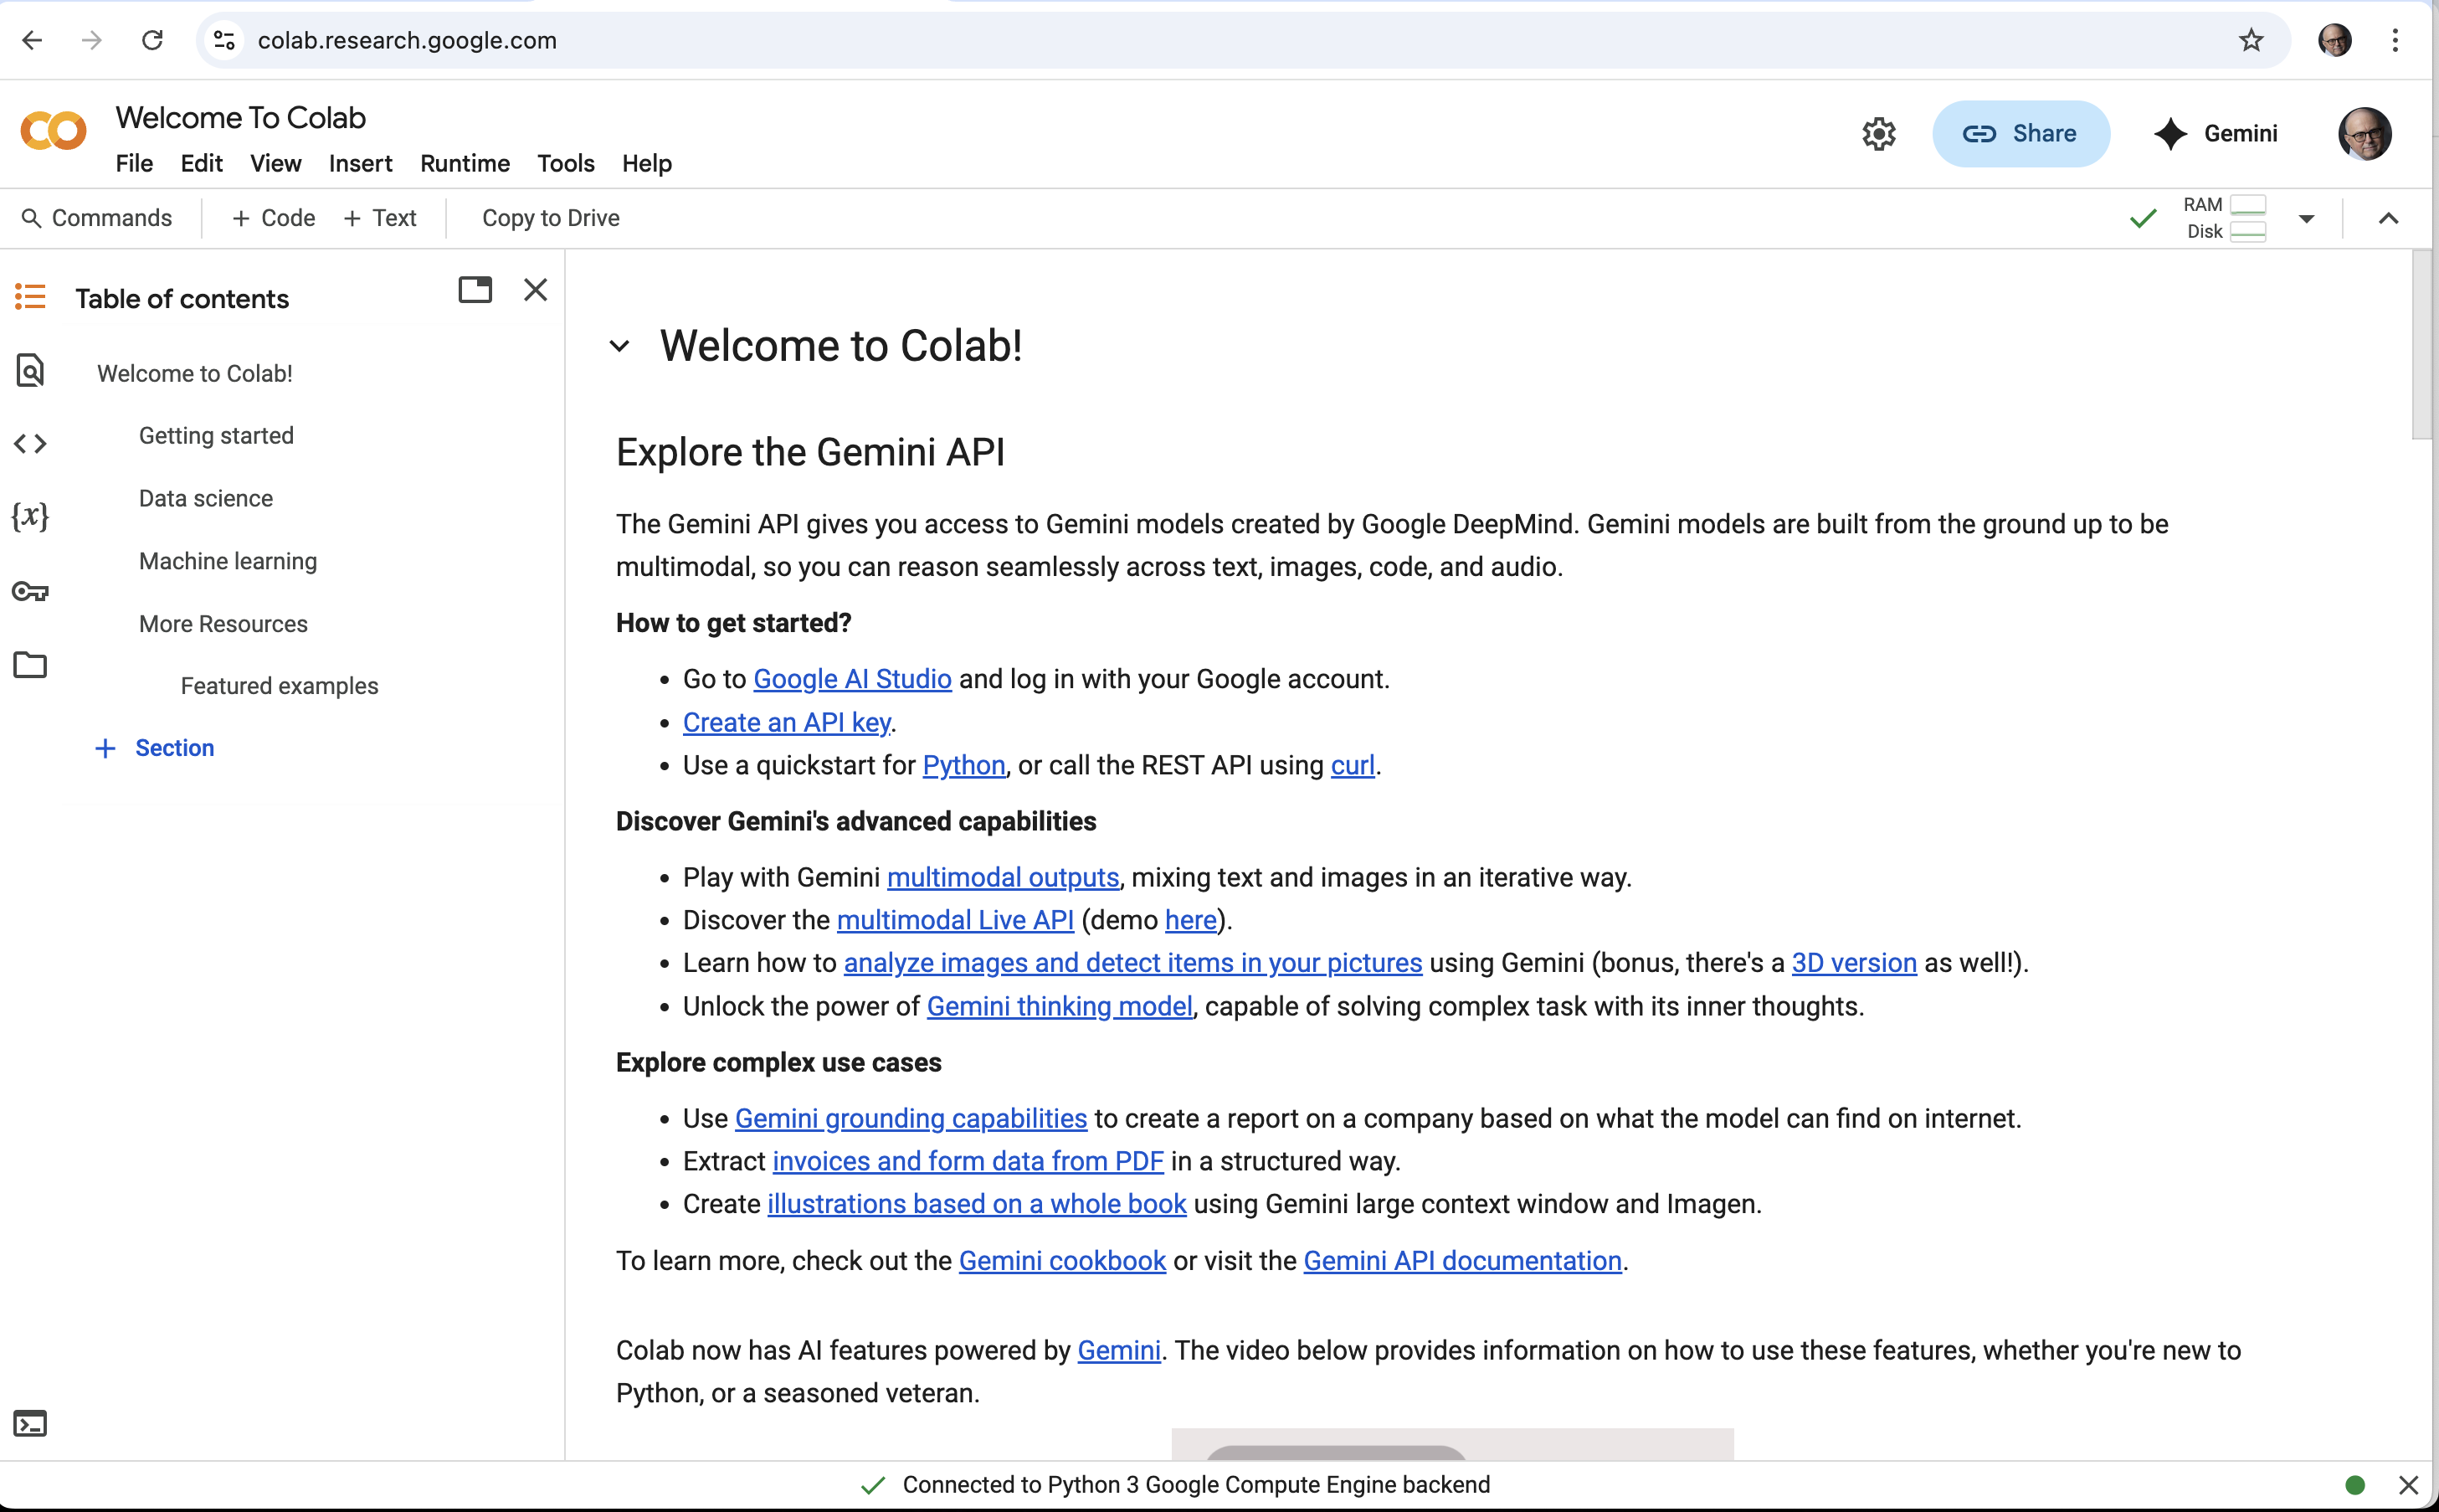Open the Variables inspector icon
This screenshot has height=1512, width=2439.
(x=30, y=516)
